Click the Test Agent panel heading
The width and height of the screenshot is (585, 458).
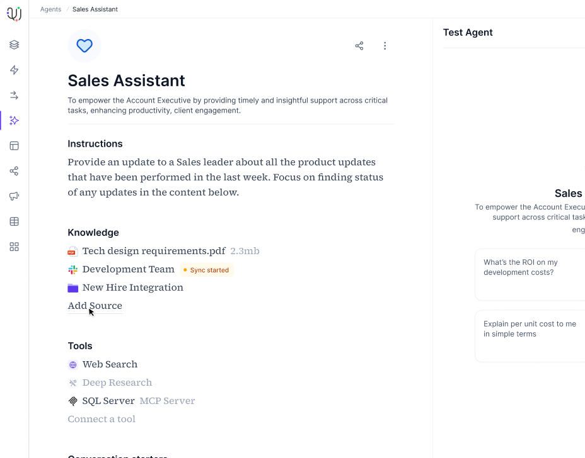[468, 32]
